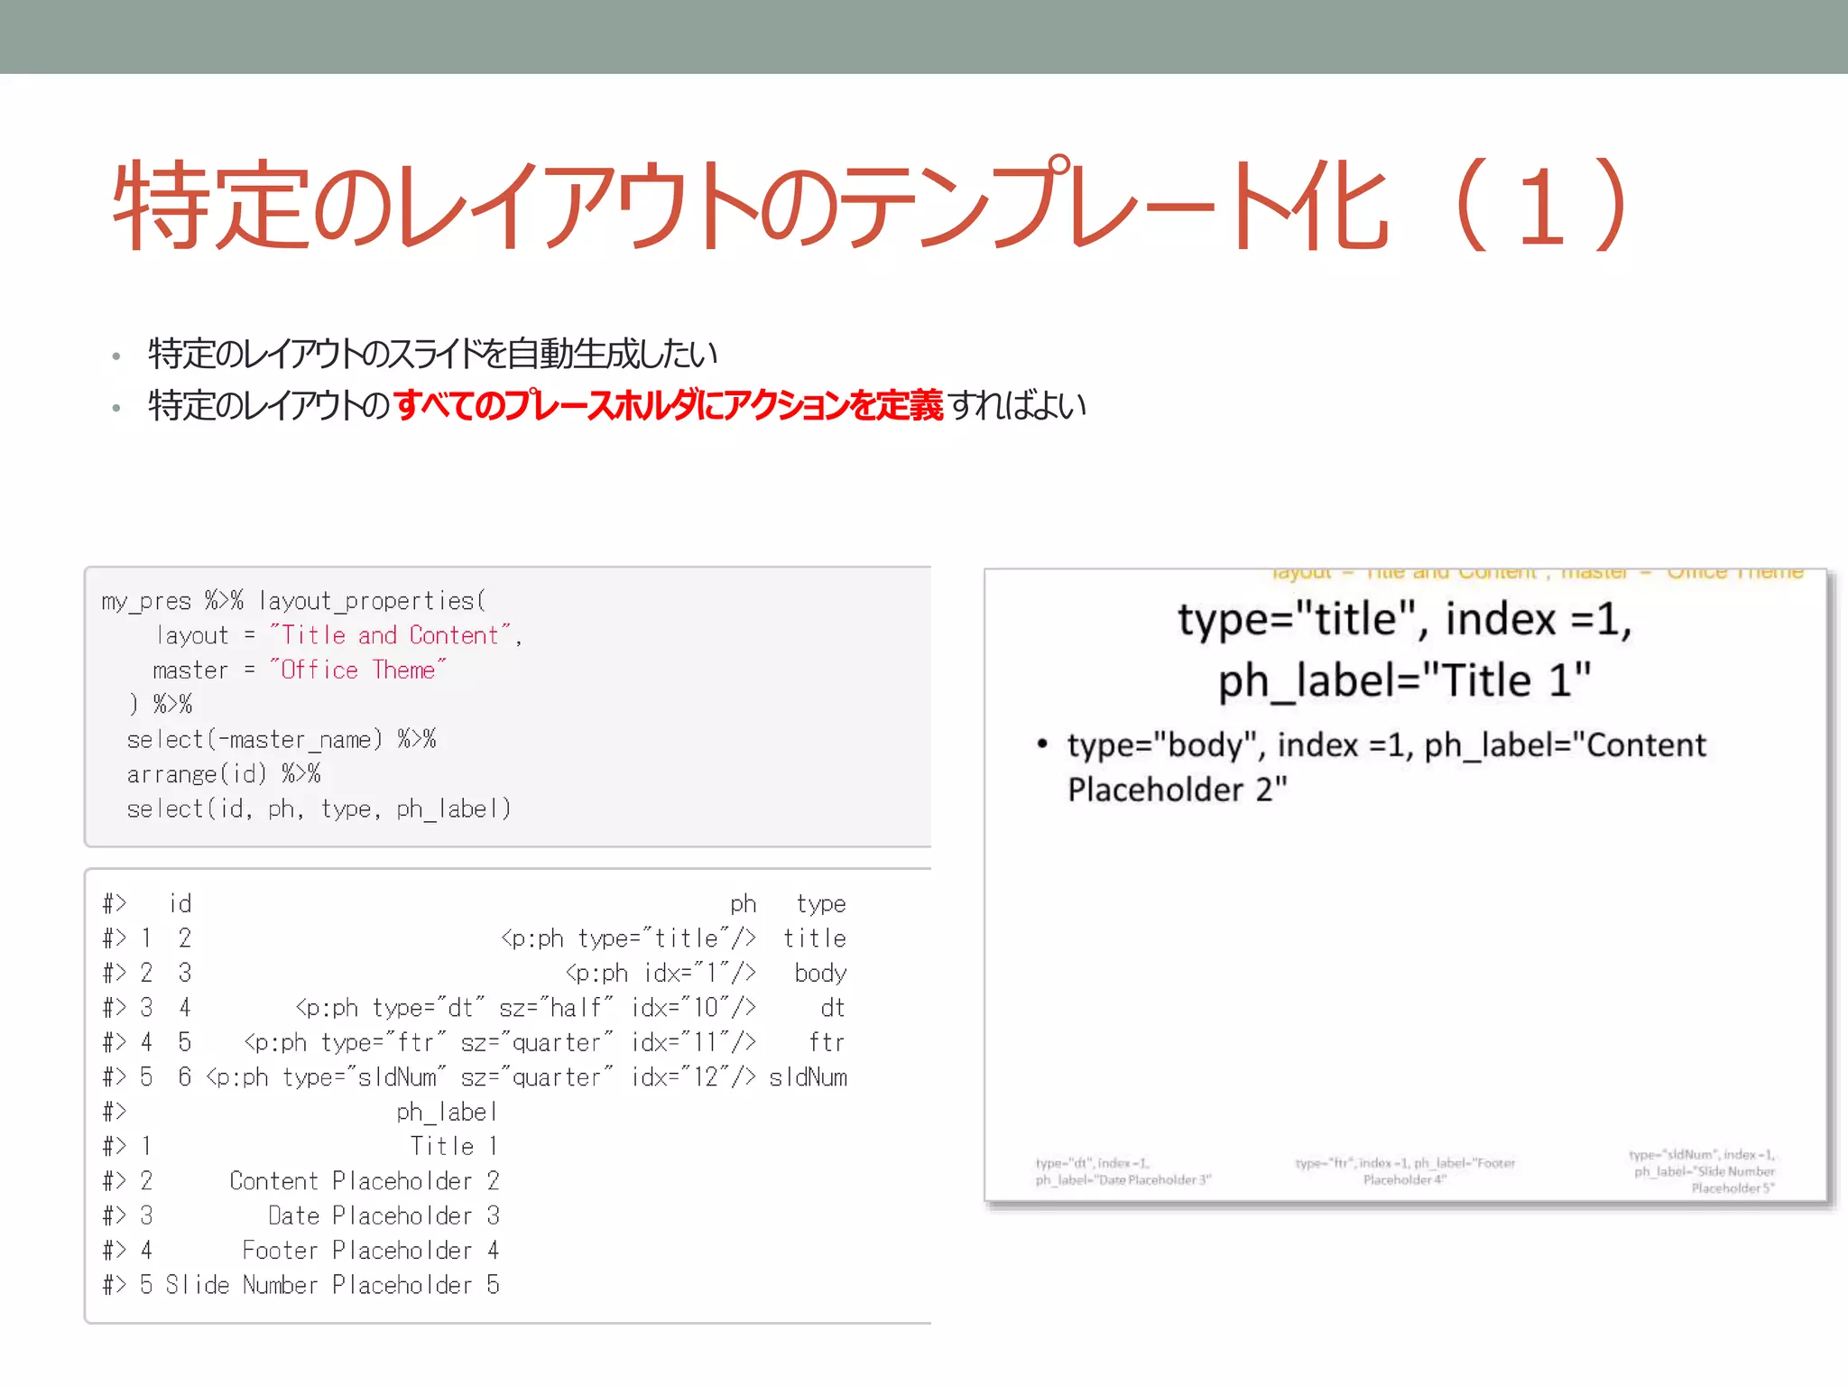Viewport: 1848px width, 1386px height.
Task: Click the first bullet about auto-generating slides
Action: (432, 354)
